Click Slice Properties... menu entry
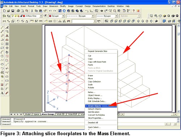Screen dimensions: 181x137 [96, 118]
